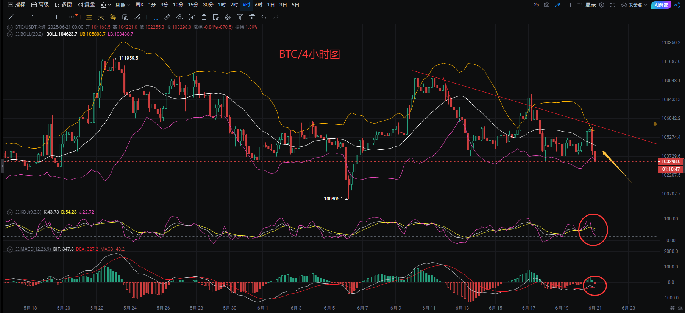Undo the last drawing action
This screenshot has height=313, width=685.
[264, 17]
